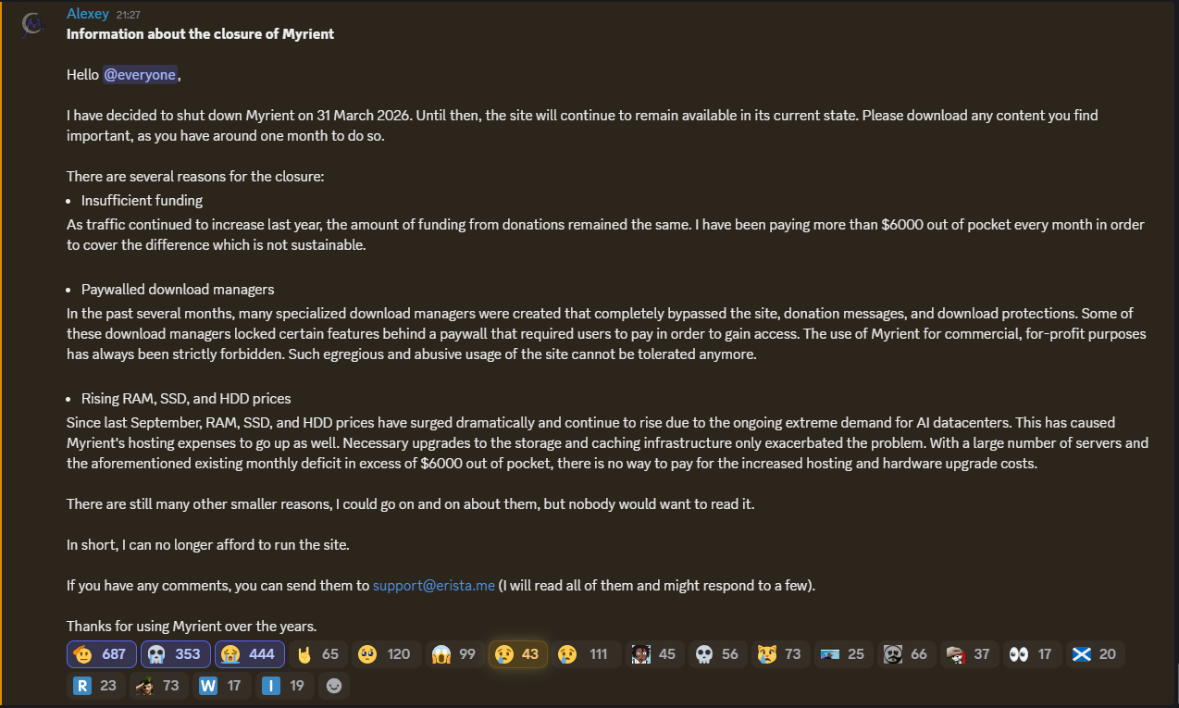1179x708 pixels.
Task: Open the Alexey username profile
Action: pos(88,14)
